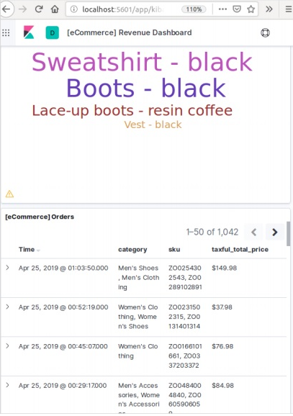Expand the 01:03:50 order row
Image resolution: width=293 pixels, height=416 pixels.
[7, 268]
